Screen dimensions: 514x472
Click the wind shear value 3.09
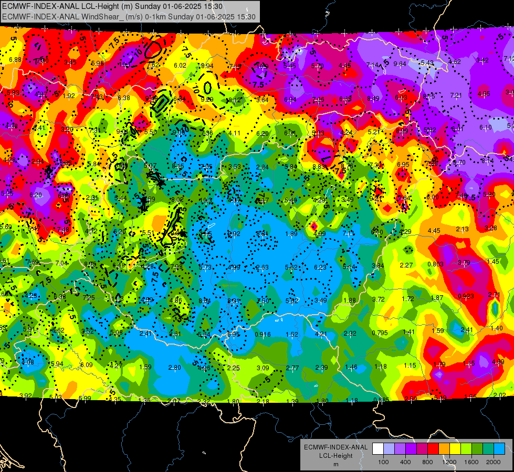click(x=263, y=368)
